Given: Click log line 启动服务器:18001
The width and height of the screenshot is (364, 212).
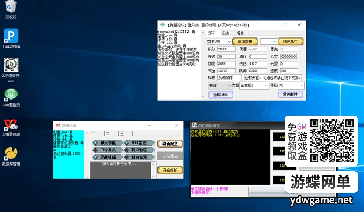Looking at the screenshot, I should click(x=68, y=154).
